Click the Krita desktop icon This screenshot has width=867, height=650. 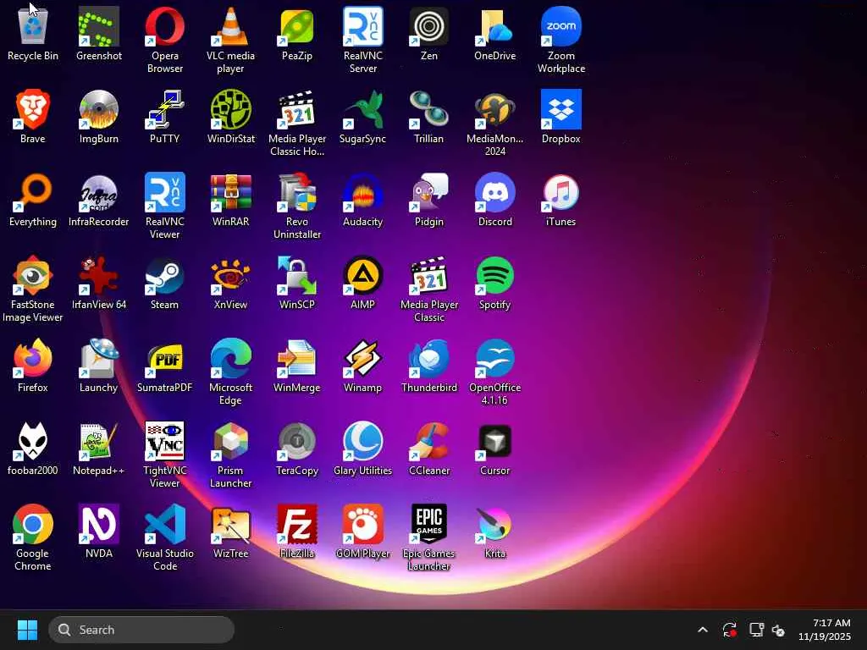(494, 526)
